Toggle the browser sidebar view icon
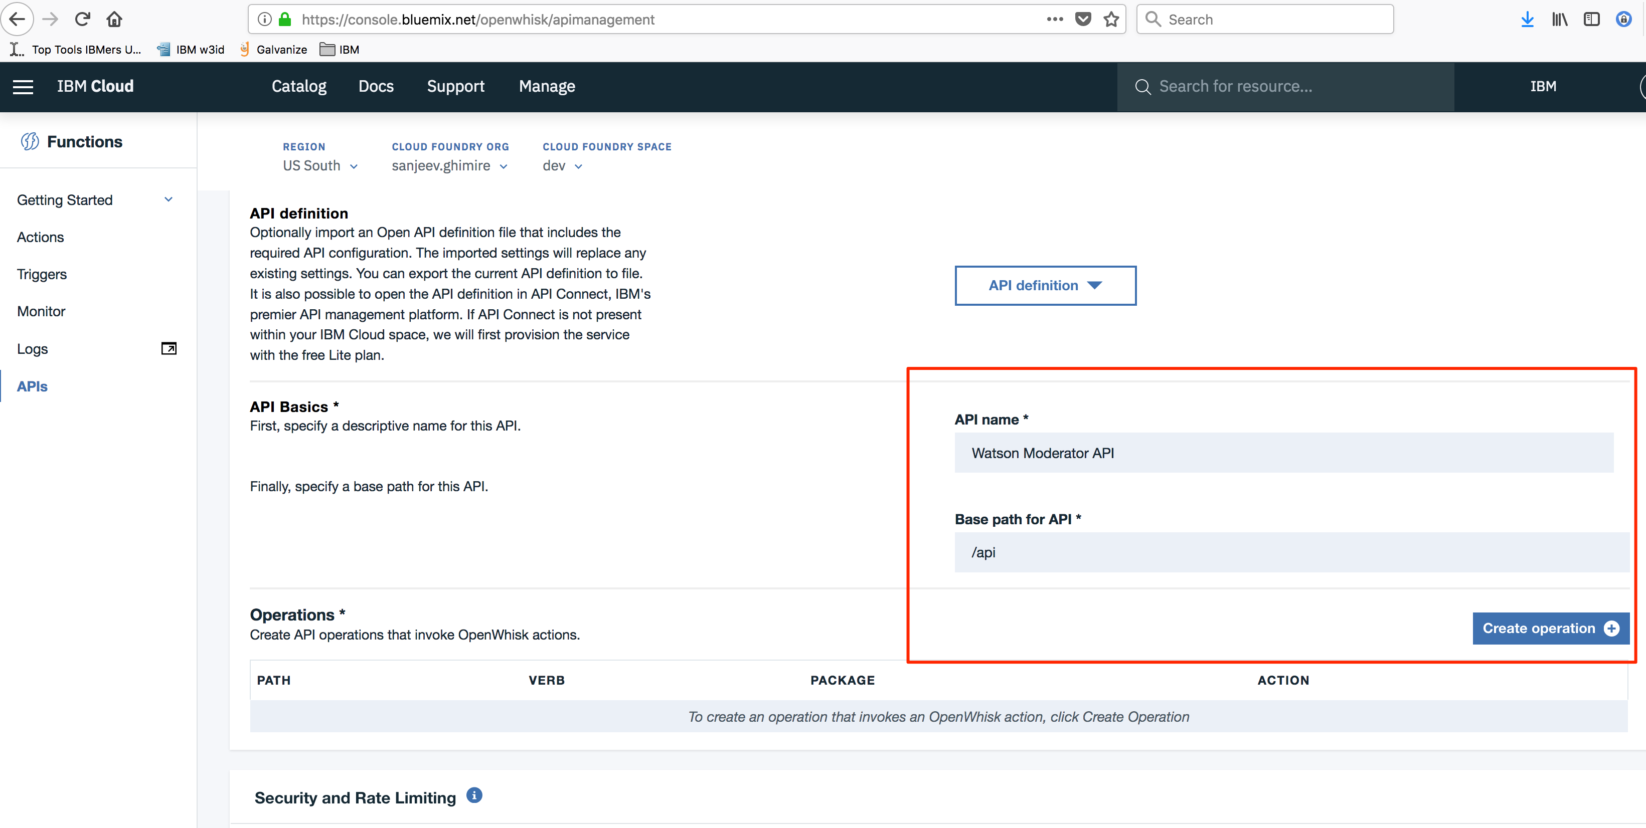1646x828 pixels. 1591,19
